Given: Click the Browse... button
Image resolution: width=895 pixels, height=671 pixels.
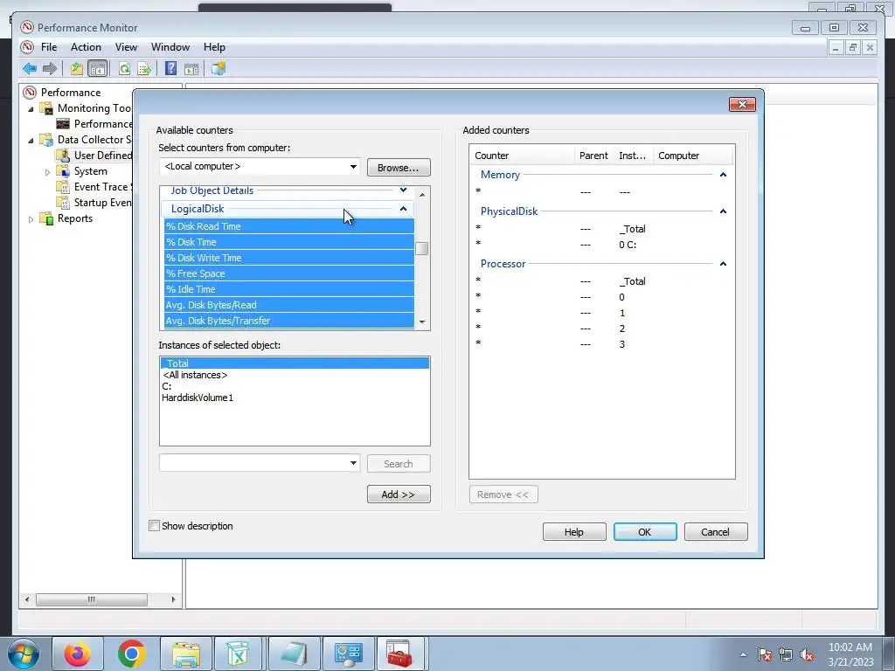Looking at the screenshot, I should pyautogui.click(x=399, y=168).
